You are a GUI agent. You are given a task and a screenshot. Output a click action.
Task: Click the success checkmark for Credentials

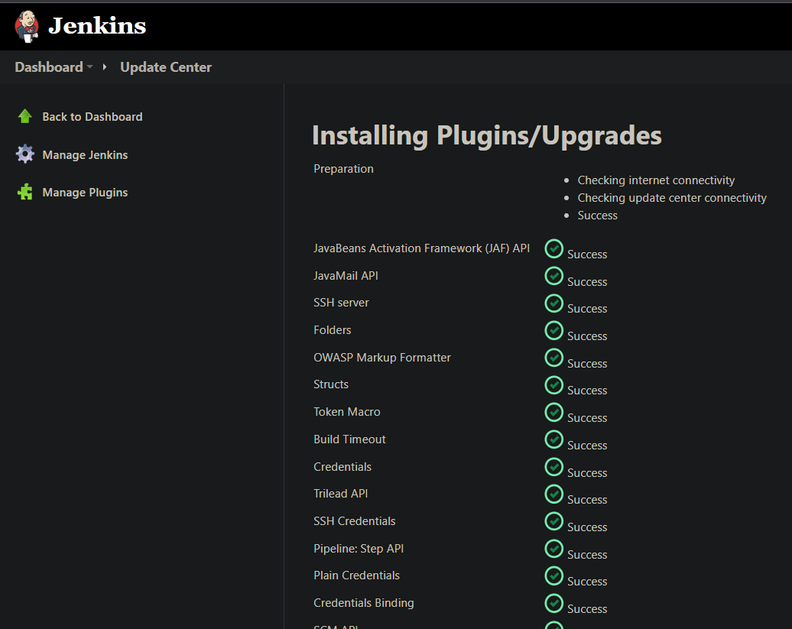point(554,467)
